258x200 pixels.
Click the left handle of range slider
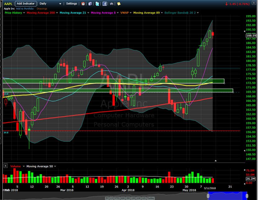208,196
